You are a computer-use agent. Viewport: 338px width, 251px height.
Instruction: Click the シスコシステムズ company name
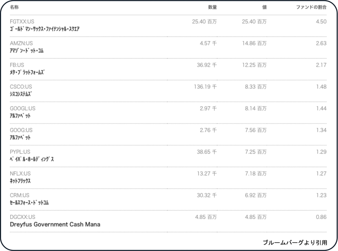[21, 94]
